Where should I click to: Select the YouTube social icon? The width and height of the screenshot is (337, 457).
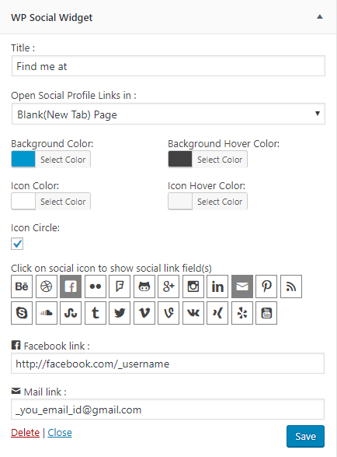pyautogui.click(x=266, y=313)
